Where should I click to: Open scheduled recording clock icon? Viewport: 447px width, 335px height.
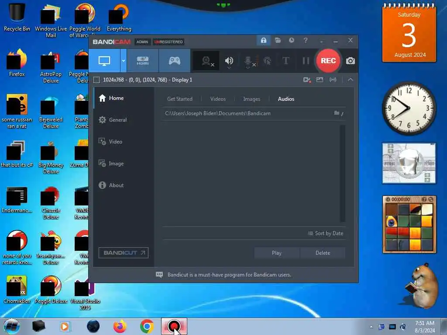pyautogui.click(x=291, y=41)
